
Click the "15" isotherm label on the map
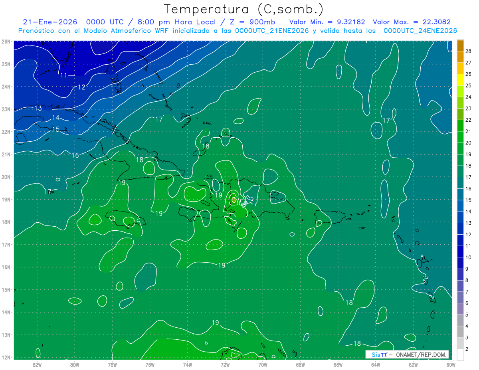[55, 129]
